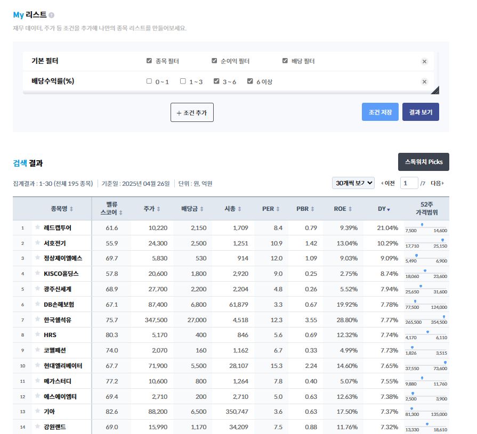Uncheck the 배당 필터 checkbox
477x434 pixels.
285,61
